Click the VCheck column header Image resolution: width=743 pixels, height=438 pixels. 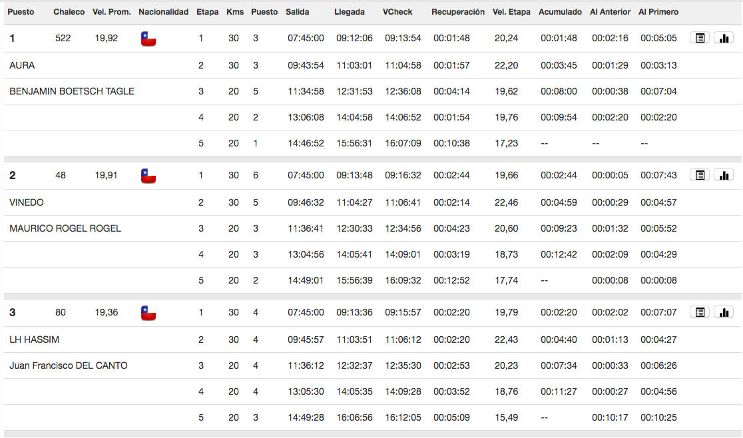tap(397, 12)
